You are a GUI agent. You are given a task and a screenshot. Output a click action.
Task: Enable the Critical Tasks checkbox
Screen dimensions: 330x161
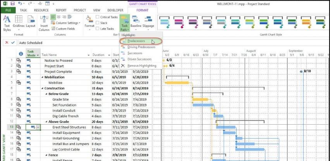click(x=98, y=17)
